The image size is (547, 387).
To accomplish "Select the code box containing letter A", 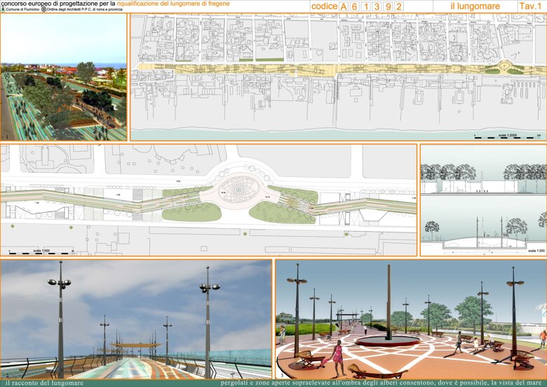I will (344, 6).
